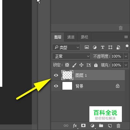Image resolution: width=130 pixels, height=130 pixels.
Task: Lock image pixels brush icon
Action: point(74,65)
